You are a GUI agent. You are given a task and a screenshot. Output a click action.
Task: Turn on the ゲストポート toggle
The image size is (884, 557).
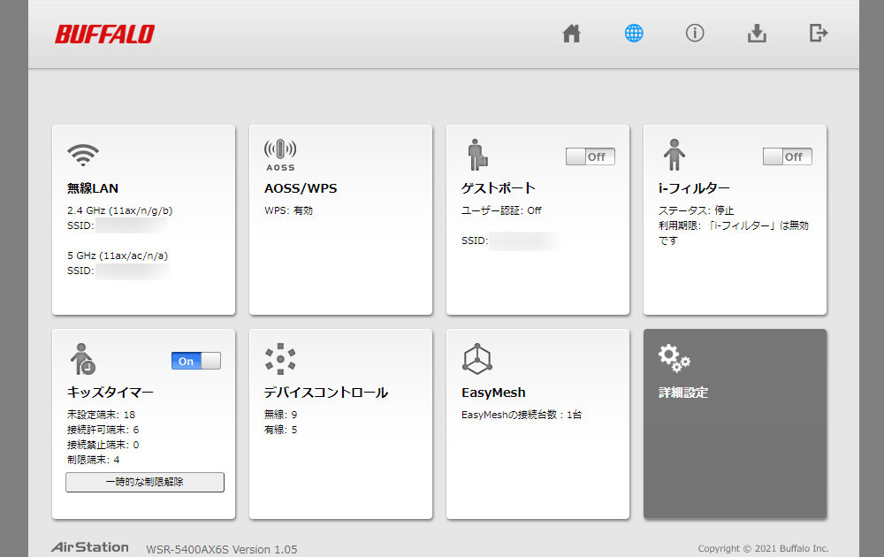point(591,156)
